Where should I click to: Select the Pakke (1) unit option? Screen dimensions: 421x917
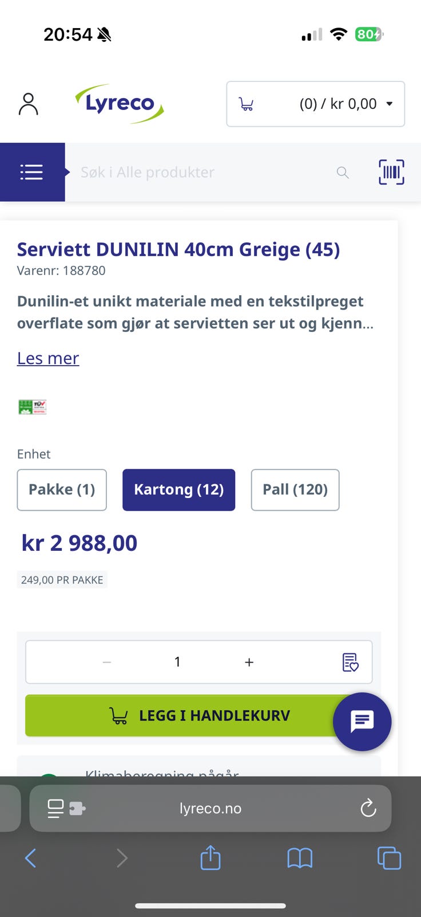pos(62,489)
